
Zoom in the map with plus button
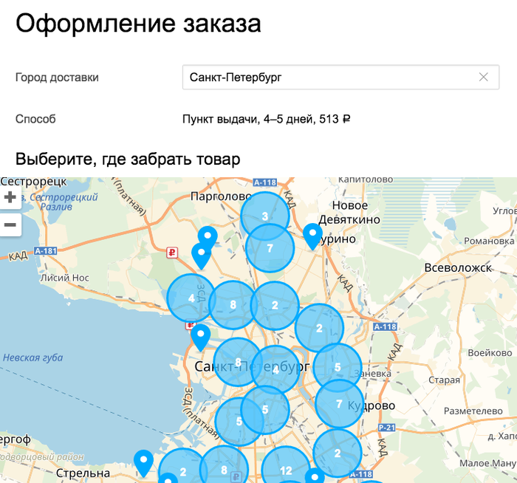pos(10,197)
